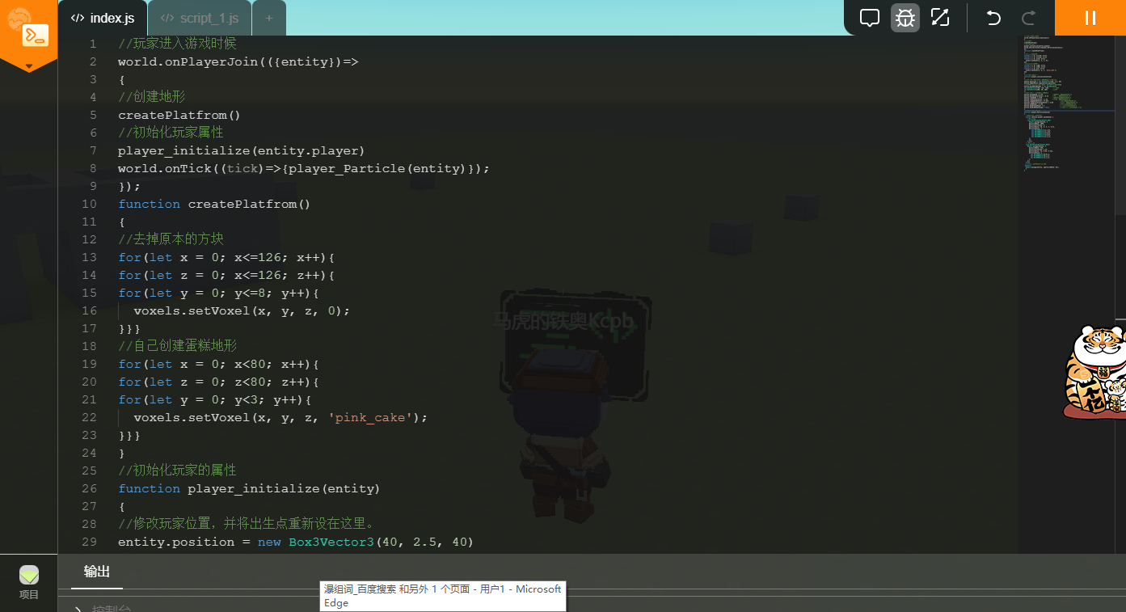This screenshot has height=612, width=1126.
Task: Open the code terminal panel icon
Action: point(36,36)
